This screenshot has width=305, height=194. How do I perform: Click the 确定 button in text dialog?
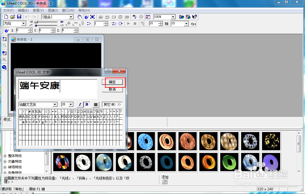(x=112, y=82)
